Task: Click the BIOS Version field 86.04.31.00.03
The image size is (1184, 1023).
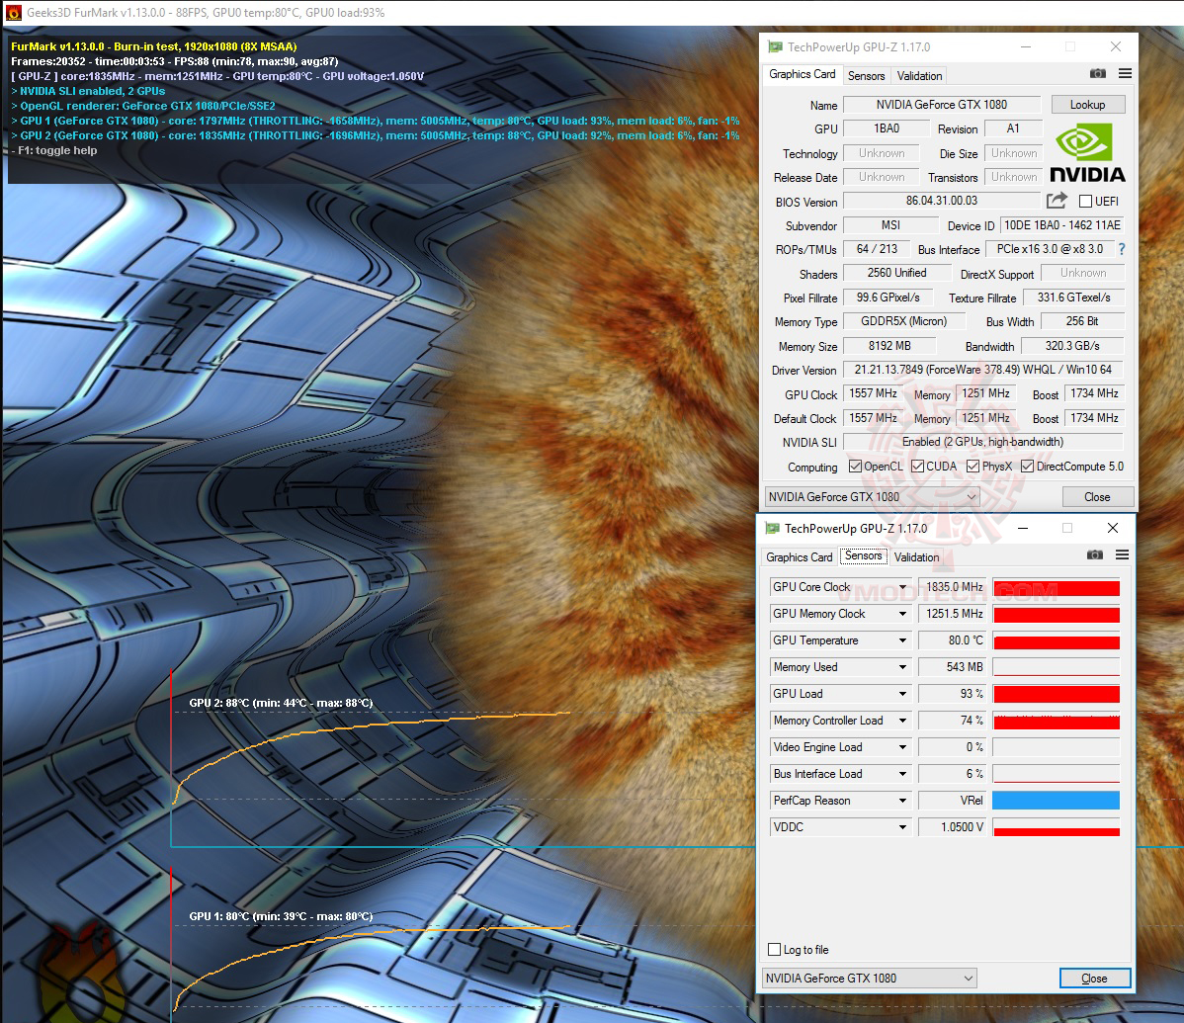Action: tap(942, 201)
